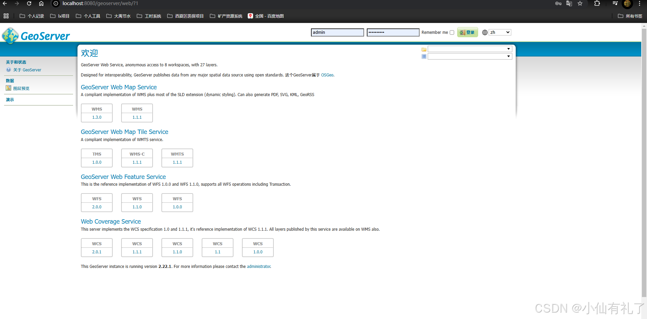
Task: Open the browser three-dot menu
Action: coord(640,3)
